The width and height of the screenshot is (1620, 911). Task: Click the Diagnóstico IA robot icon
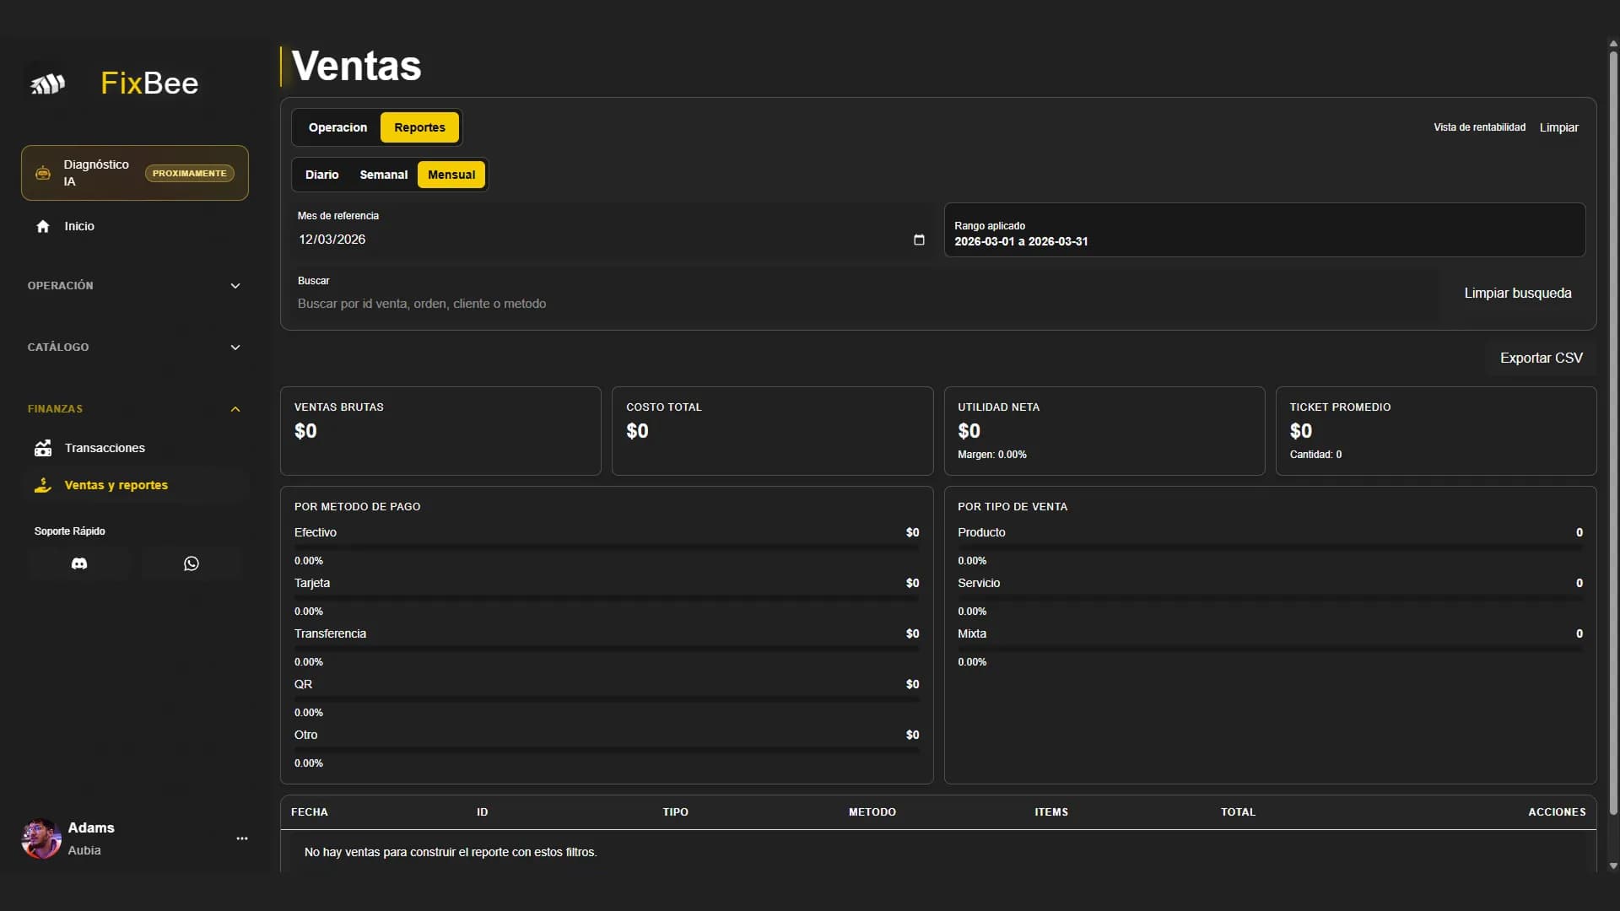point(43,173)
